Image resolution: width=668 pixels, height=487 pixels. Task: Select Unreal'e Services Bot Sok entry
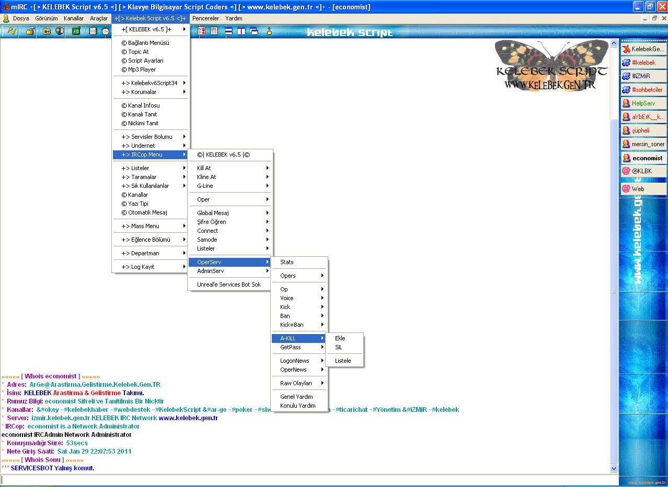click(231, 284)
